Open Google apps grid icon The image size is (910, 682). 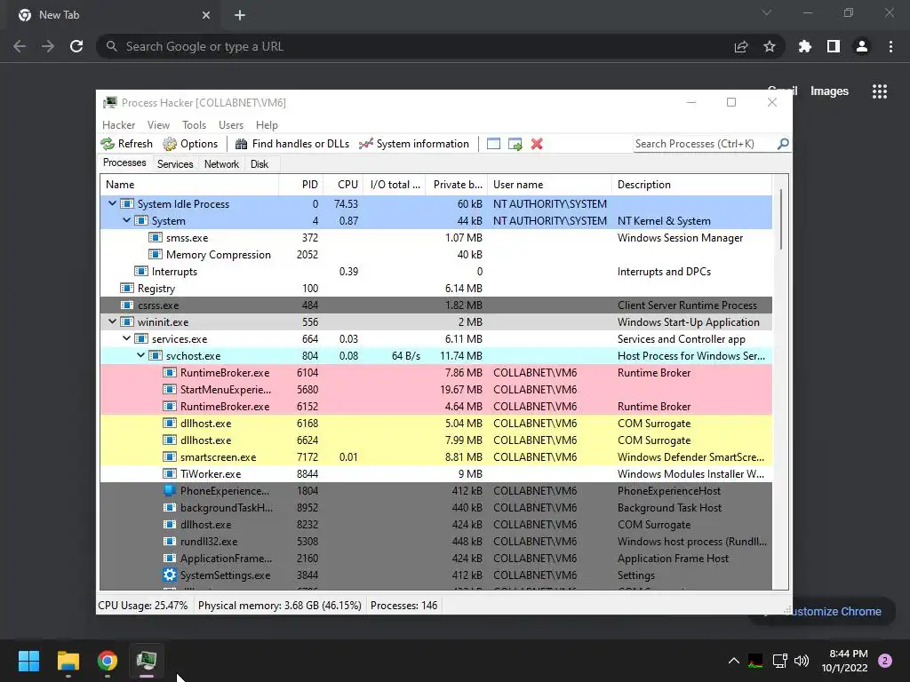coord(880,91)
